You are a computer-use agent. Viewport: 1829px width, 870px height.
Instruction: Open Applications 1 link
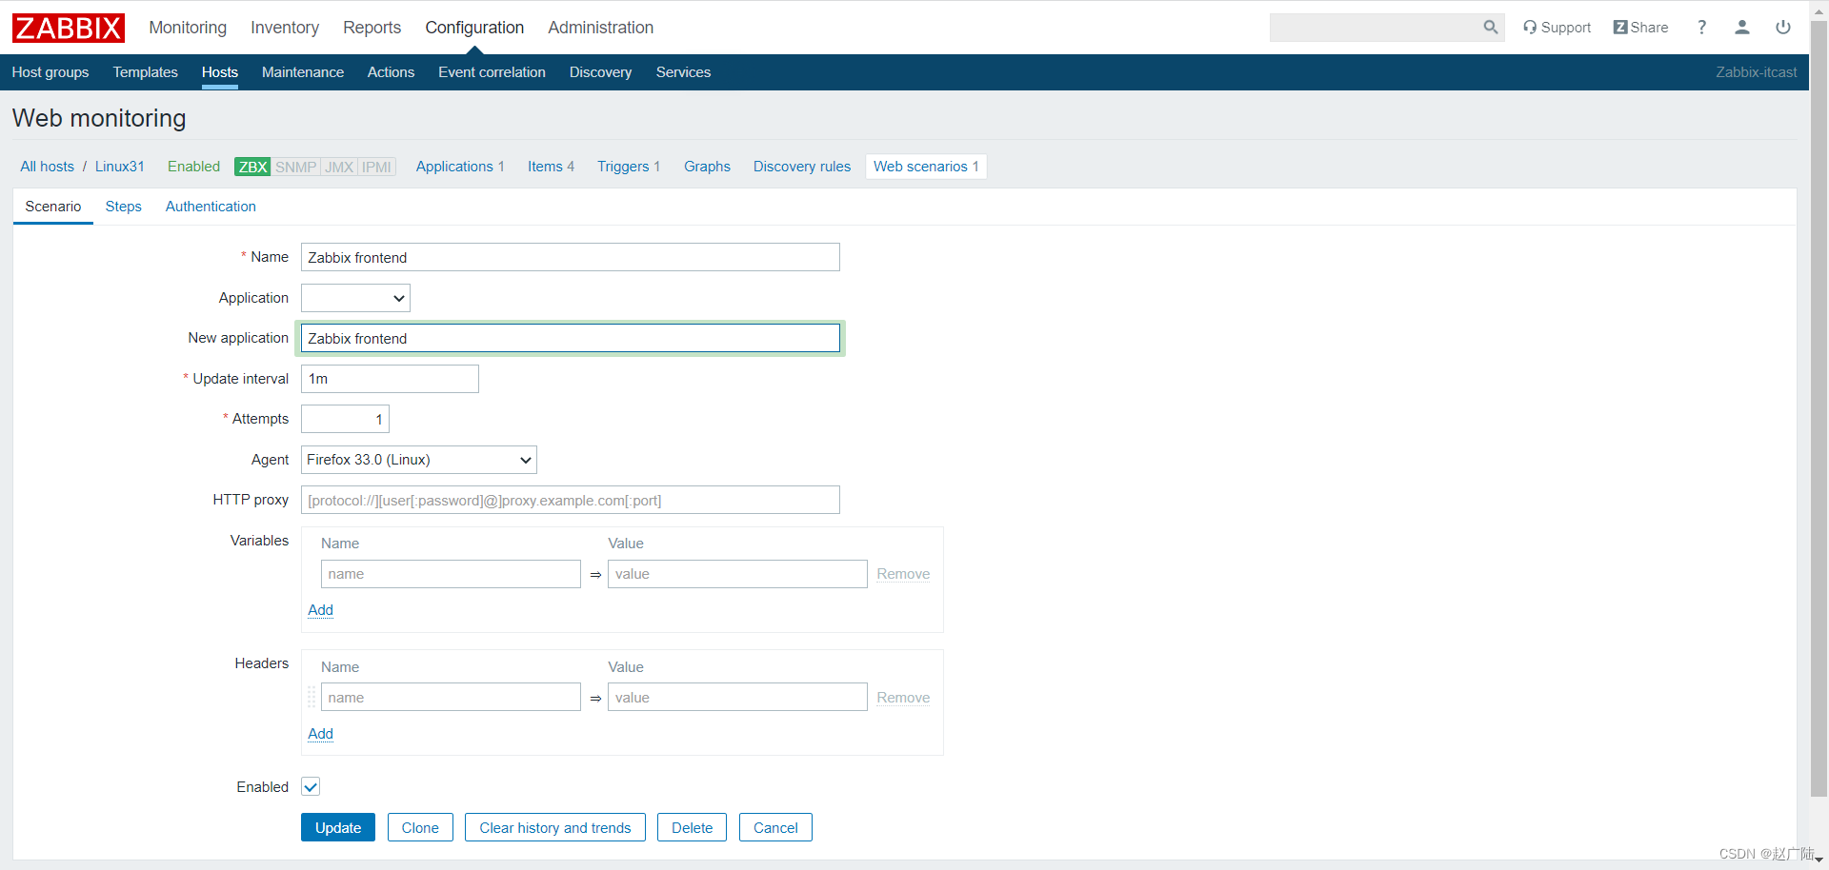pyautogui.click(x=460, y=167)
